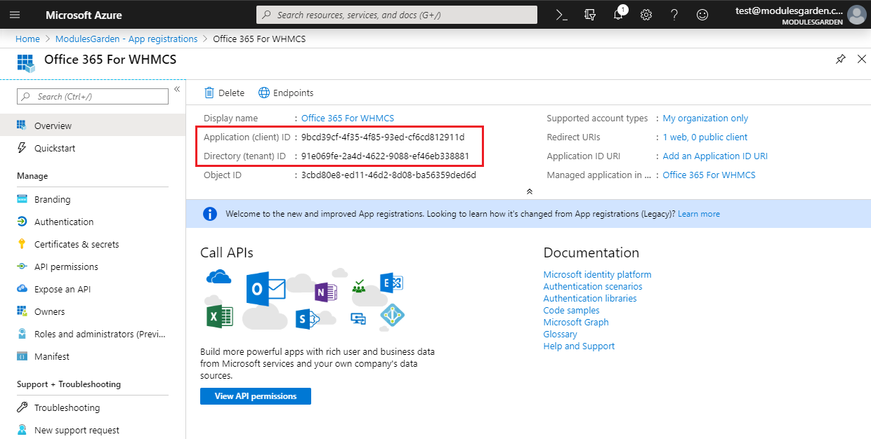The width and height of the screenshot is (871, 439).
Task: Open the help question mark menu
Action: point(674,15)
